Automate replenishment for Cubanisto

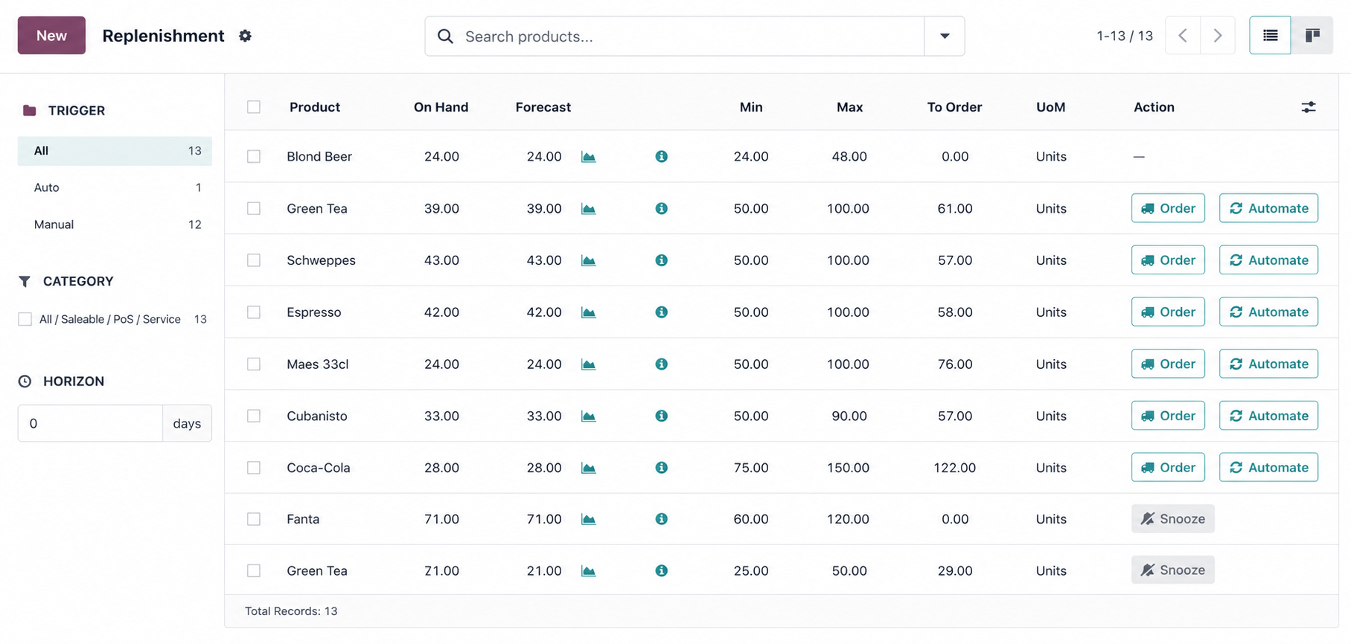click(x=1268, y=416)
